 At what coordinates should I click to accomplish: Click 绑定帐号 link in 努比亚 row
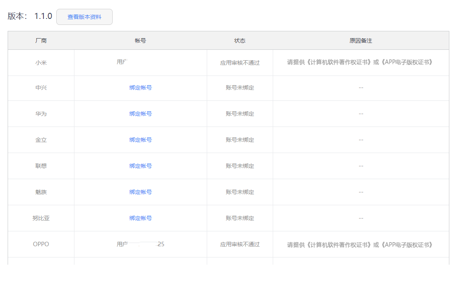(x=140, y=218)
